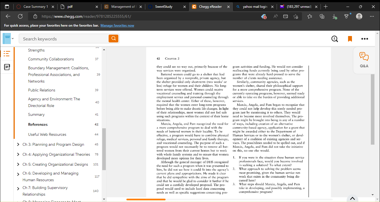Open browser Collections icon

(x=322, y=16)
